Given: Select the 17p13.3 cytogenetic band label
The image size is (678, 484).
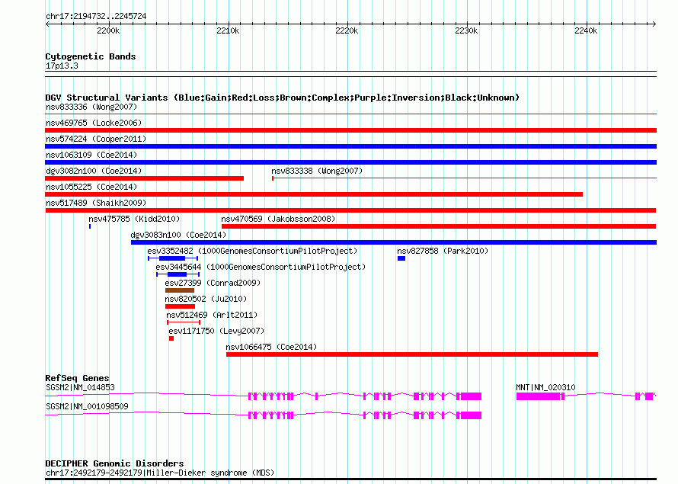Looking at the screenshot, I should pyautogui.click(x=62, y=66).
